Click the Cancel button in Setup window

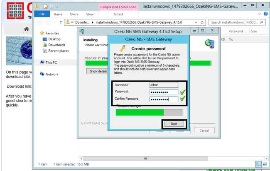pos(204,130)
